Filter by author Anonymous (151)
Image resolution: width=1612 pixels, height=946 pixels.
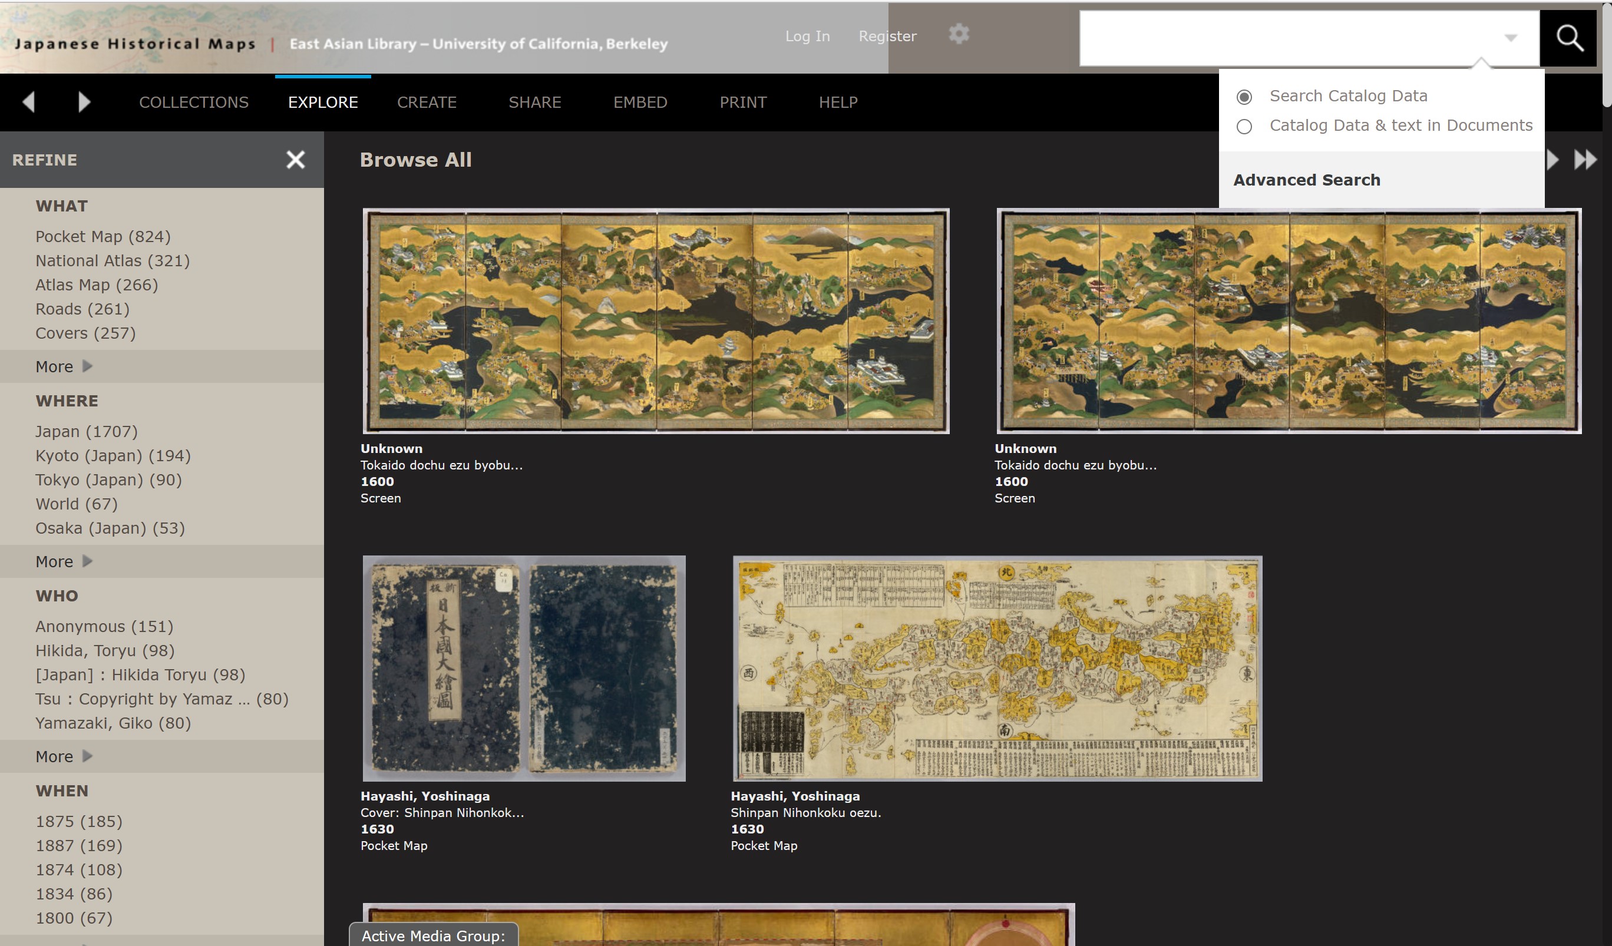(x=104, y=627)
